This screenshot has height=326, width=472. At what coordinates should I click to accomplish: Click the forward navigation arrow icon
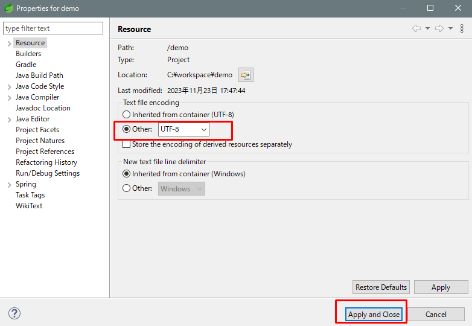tap(439, 28)
